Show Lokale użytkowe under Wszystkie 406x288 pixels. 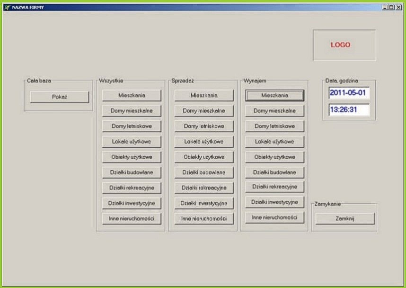(132, 142)
